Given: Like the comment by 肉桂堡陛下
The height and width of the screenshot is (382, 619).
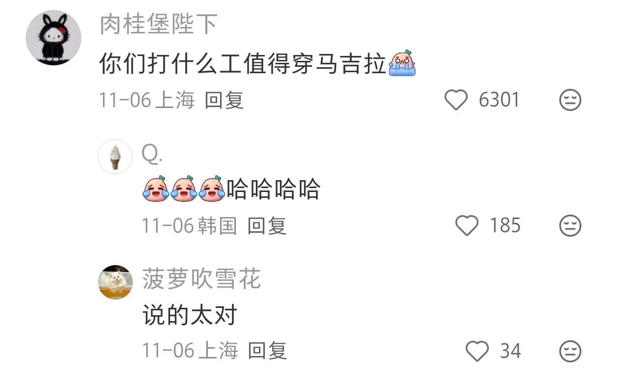Looking at the screenshot, I should (456, 100).
